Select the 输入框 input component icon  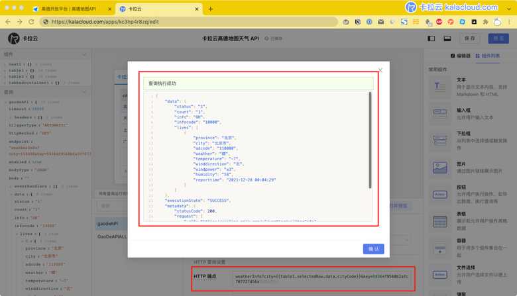click(440, 113)
